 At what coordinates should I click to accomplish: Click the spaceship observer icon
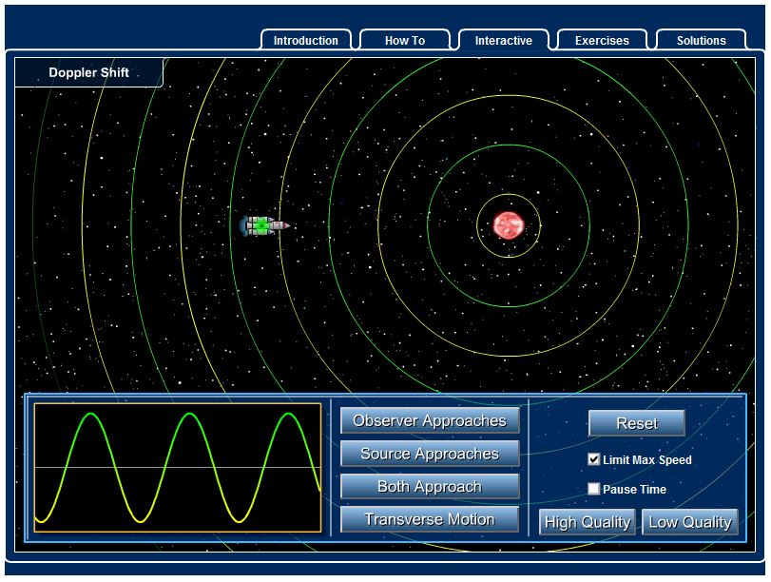[263, 225]
